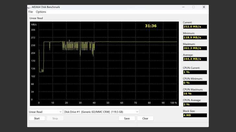Minimize the AIDA64 Disk Benchmark window
236x132 pixels.
coord(183,7)
